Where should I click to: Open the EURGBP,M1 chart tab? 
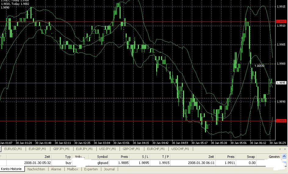[x=37, y=149]
